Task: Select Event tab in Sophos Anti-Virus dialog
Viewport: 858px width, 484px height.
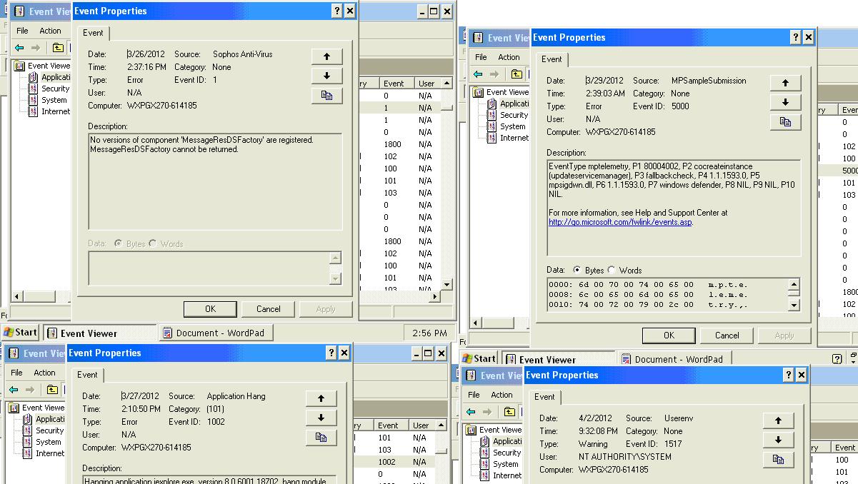Action: tap(93, 33)
